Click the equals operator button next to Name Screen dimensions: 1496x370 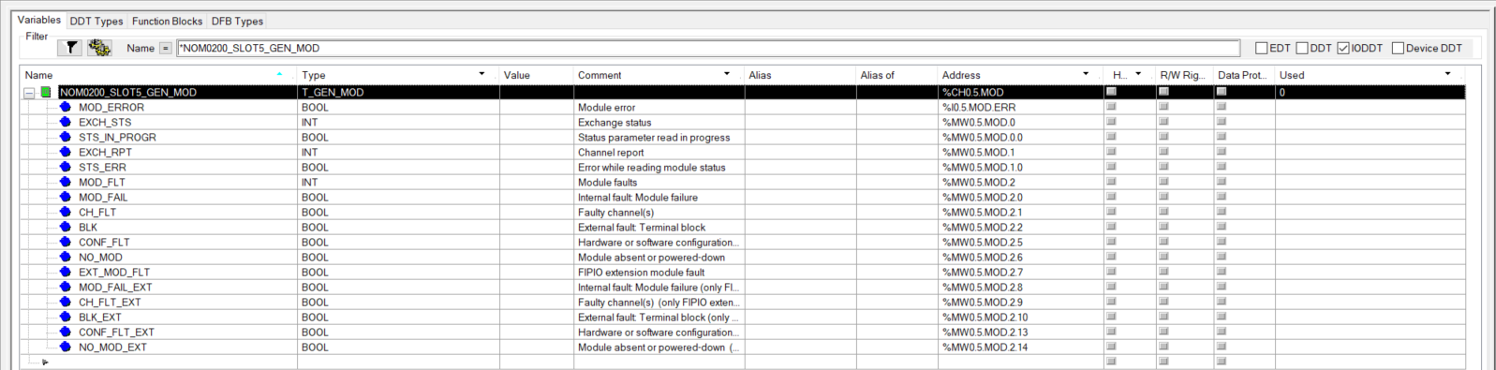166,48
